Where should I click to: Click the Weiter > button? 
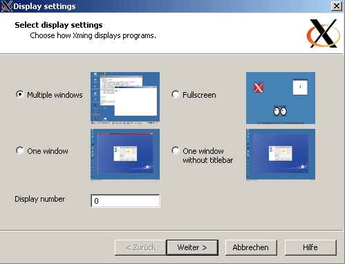[x=192, y=247]
